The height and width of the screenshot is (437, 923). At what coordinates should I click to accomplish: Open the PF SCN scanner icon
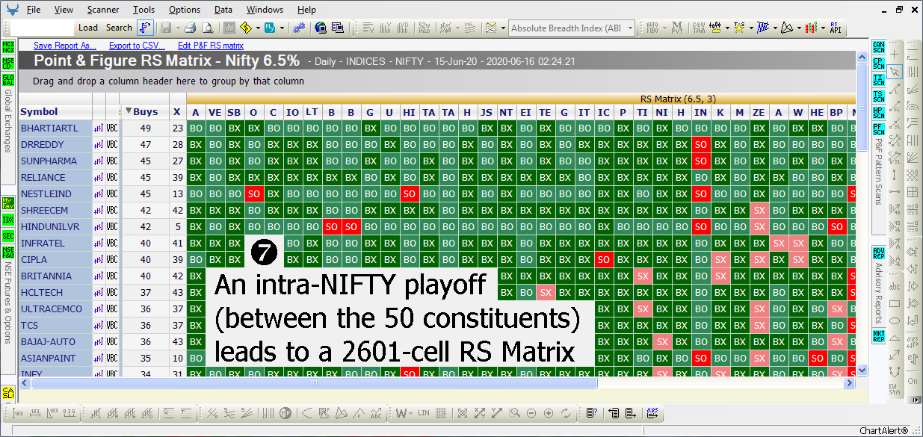click(879, 128)
